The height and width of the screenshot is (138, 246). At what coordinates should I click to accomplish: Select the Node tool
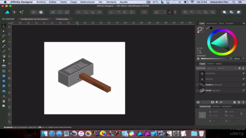pos(3,31)
